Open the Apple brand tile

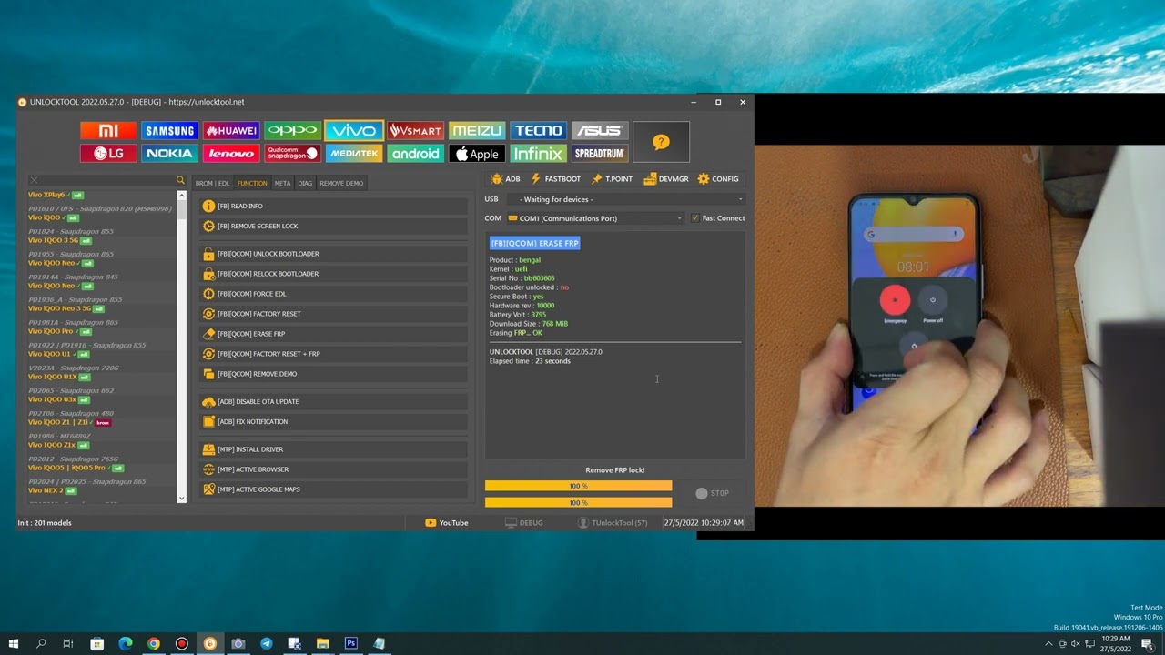[476, 154]
